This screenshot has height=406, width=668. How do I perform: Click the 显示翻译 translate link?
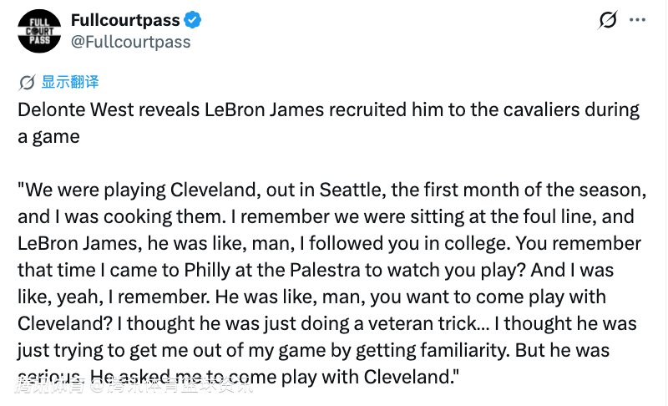point(70,82)
